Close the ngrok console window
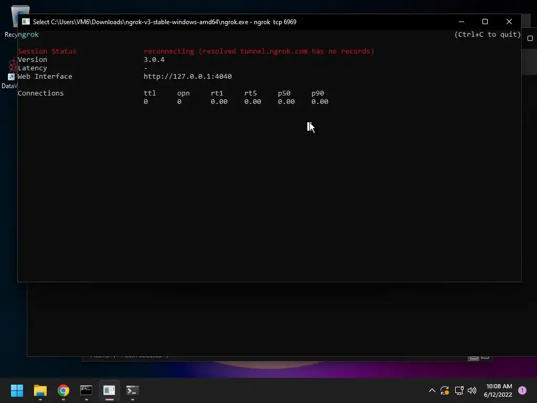The height and width of the screenshot is (403, 537). pyautogui.click(x=509, y=22)
